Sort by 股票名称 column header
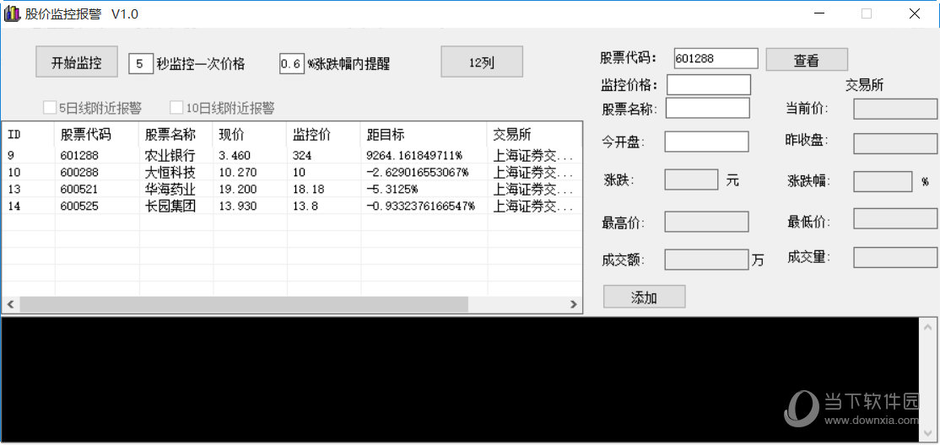The width and height of the screenshot is (940, 445). (176, 134)
